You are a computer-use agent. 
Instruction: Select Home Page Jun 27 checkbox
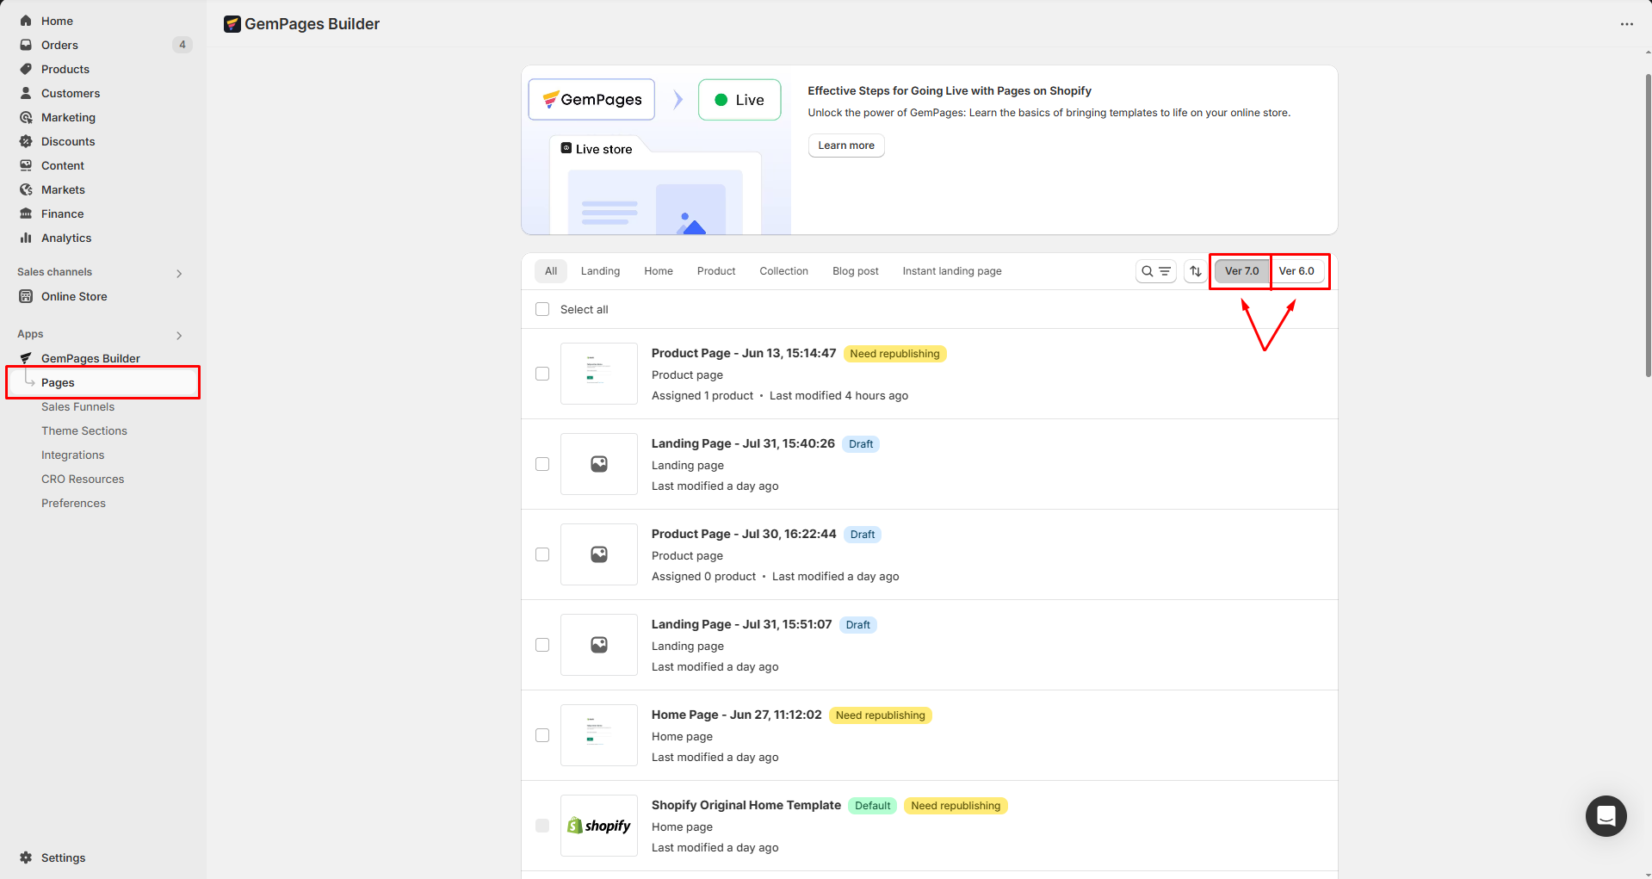(x=542, y=735)
